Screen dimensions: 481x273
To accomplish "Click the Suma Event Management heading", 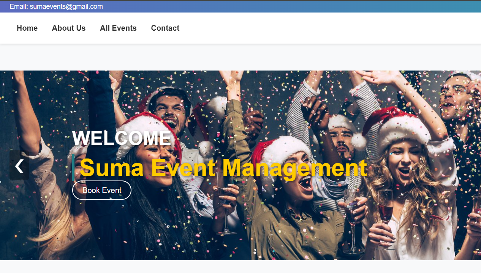I will coord(222,168).
